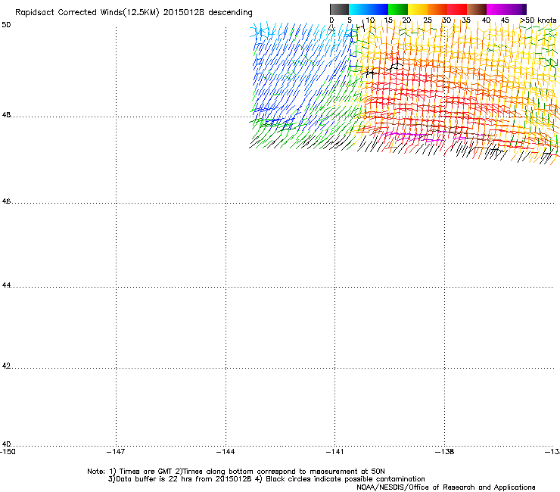
Task: Click the cyan 5-10 knots color swatch
Action: [x=359, y=9]
